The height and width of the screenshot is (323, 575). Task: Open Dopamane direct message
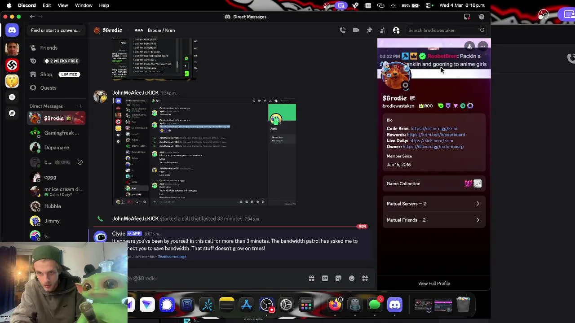56,147
